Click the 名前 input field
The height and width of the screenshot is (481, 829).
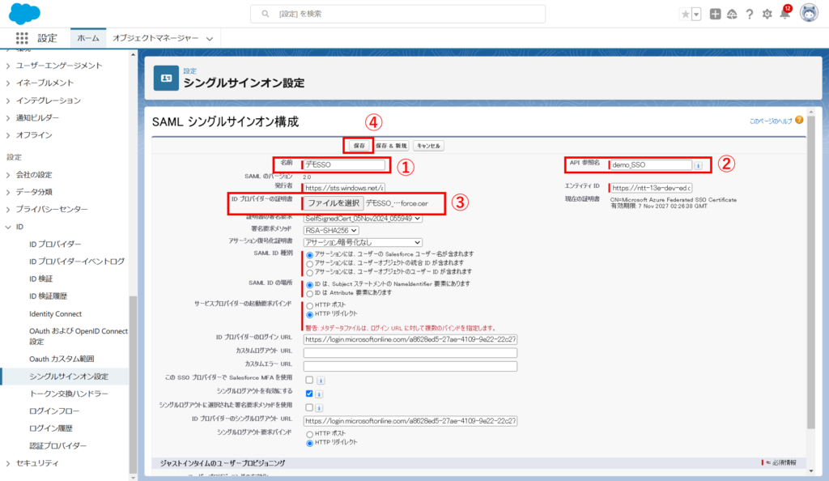click(344, 165)
